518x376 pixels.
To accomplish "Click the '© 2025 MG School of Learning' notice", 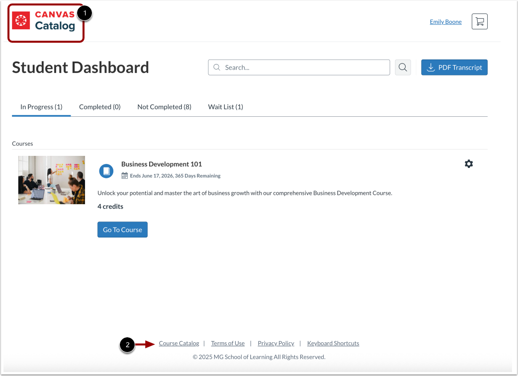I will click(259, 357).
